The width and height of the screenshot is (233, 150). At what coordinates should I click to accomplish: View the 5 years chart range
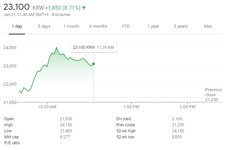pos(181,26)
